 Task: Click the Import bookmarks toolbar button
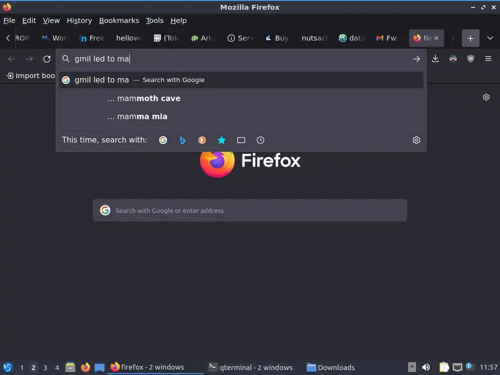point(30,76)
